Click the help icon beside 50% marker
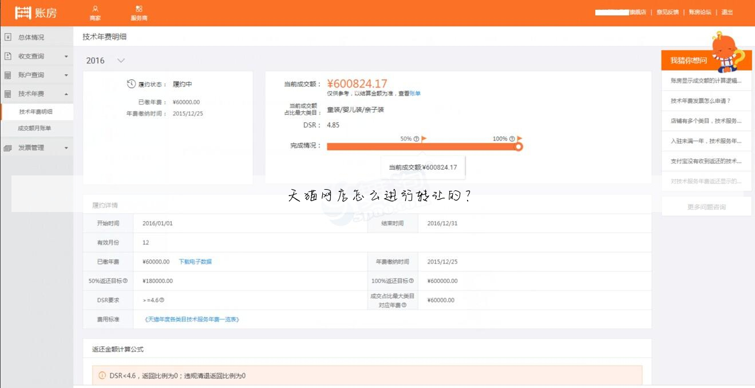Viewport: 755px width, 388px height. [416, 139]
